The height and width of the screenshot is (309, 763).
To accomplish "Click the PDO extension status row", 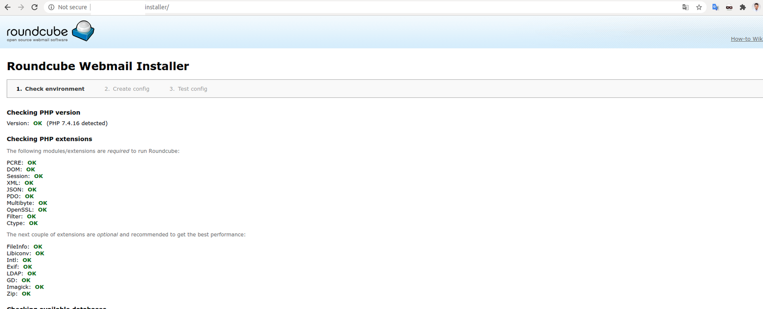I will [20, 196].
